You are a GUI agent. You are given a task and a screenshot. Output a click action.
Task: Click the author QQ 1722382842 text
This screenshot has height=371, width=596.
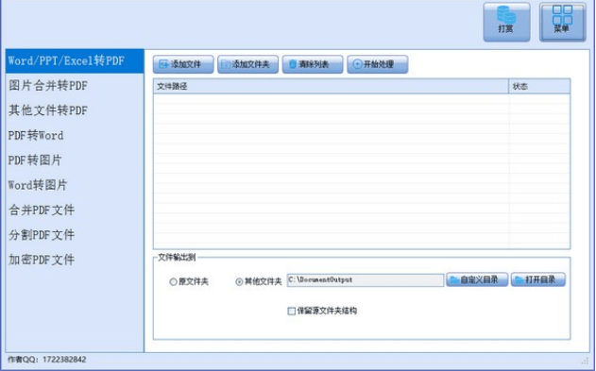click(x=47, y=360)
